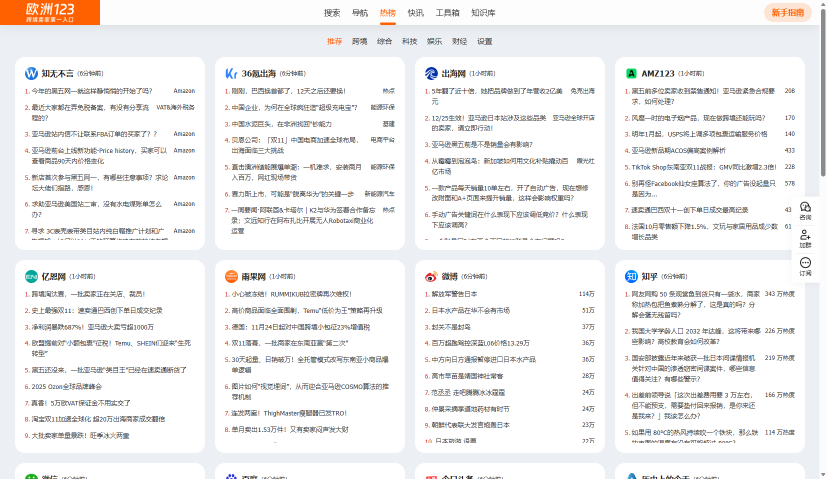Open the 工具箱 top navigation menu

pos(447,13)
